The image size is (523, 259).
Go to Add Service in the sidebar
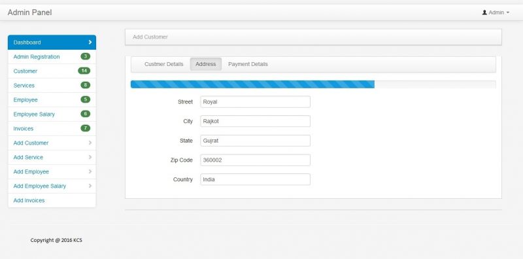coord(52,157)
